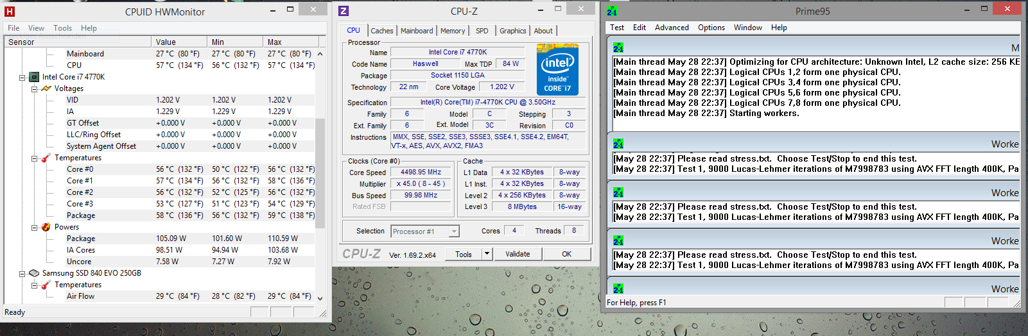Screen dimensions: 1028x336
Task: Click the Temperatures thermometer icon under Intel Core
Action: pos(46,158)
